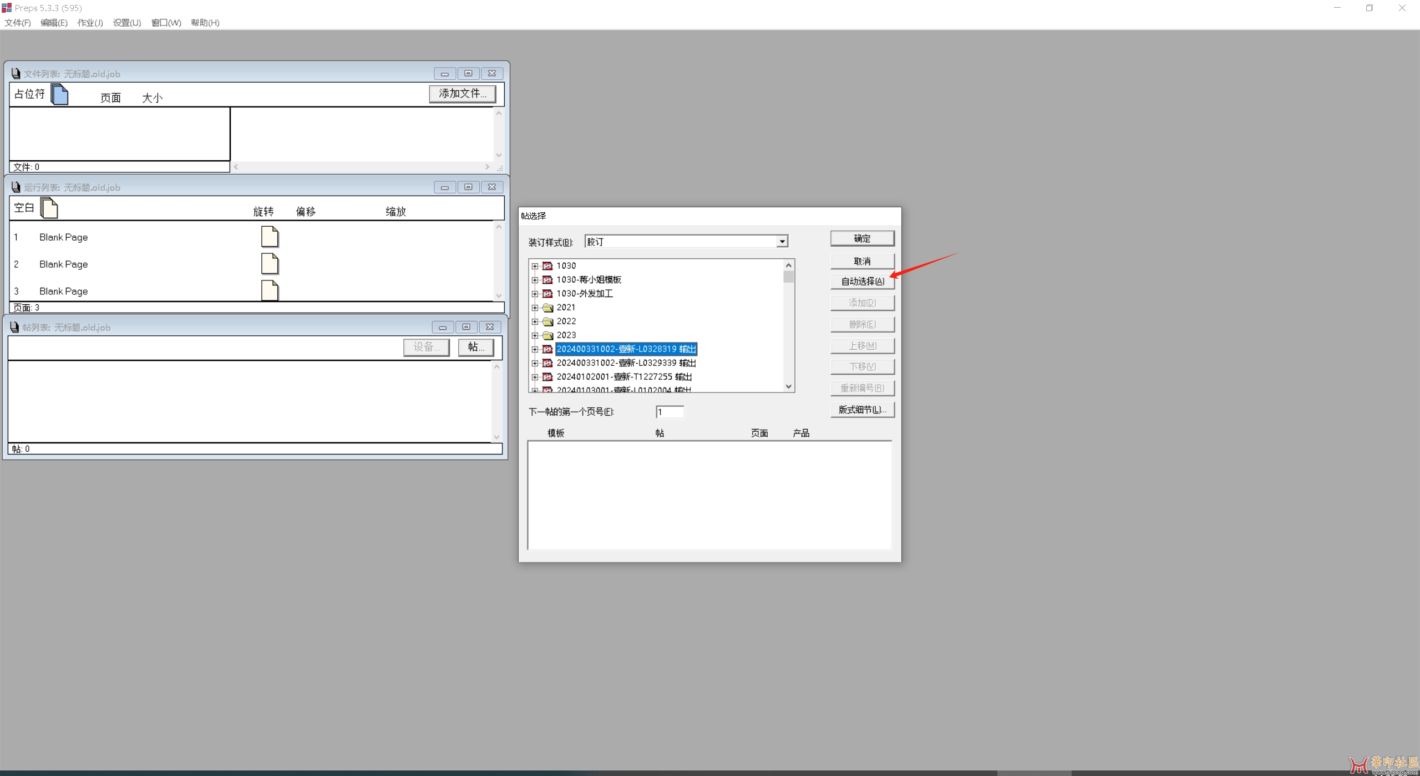Close the 帖列表 window

[x=490, y=327]
